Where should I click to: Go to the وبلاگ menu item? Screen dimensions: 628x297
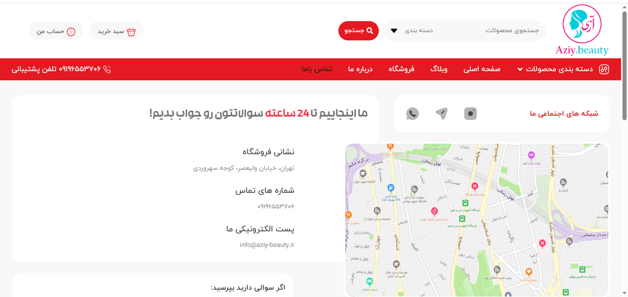click(439, 69)
